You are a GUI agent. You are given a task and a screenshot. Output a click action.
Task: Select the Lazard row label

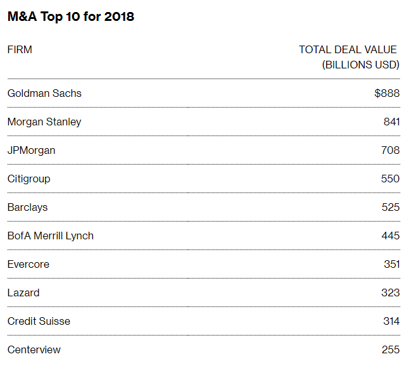point(23,292)
